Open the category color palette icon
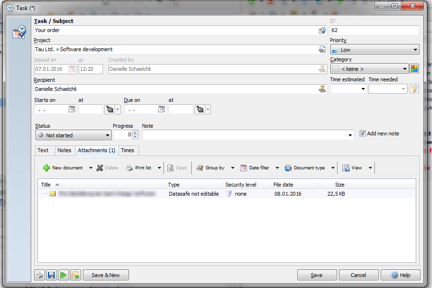 [414, 68]
